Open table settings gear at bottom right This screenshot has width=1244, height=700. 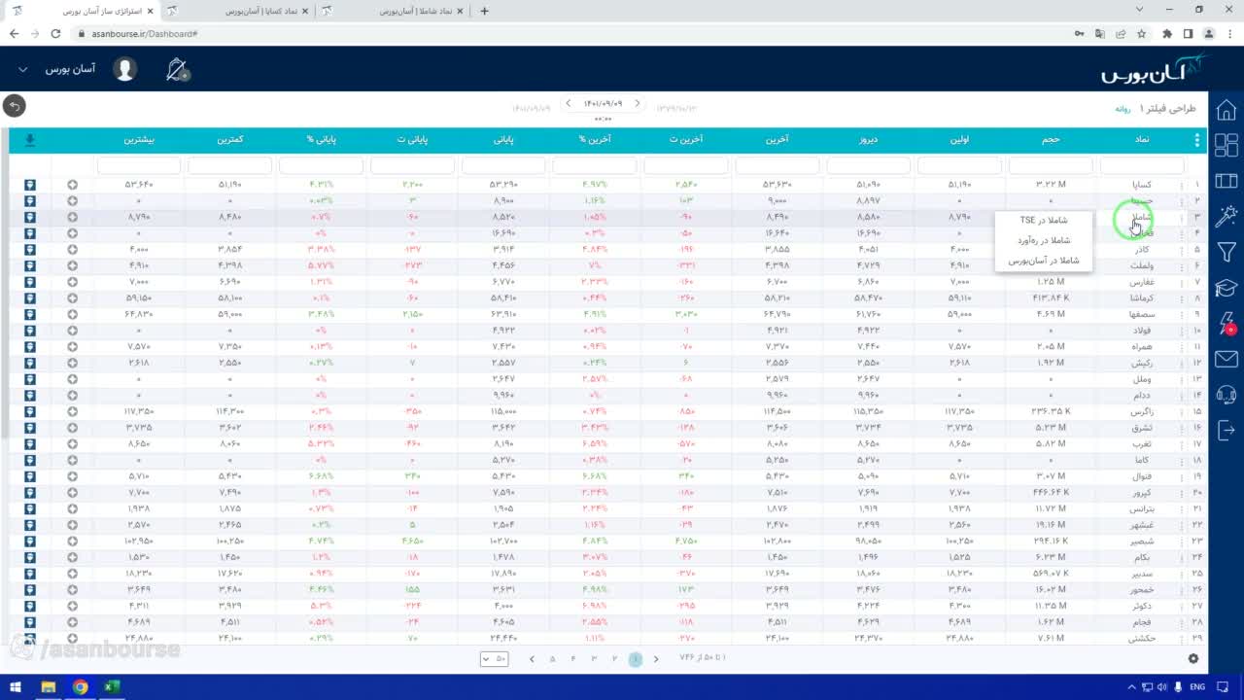1193,658
